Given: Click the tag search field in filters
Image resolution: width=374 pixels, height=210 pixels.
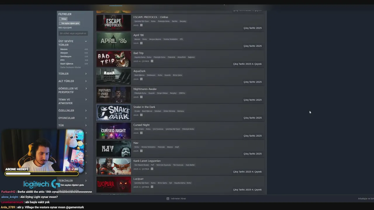Looking at the screenshot, I should coord(73,34).
